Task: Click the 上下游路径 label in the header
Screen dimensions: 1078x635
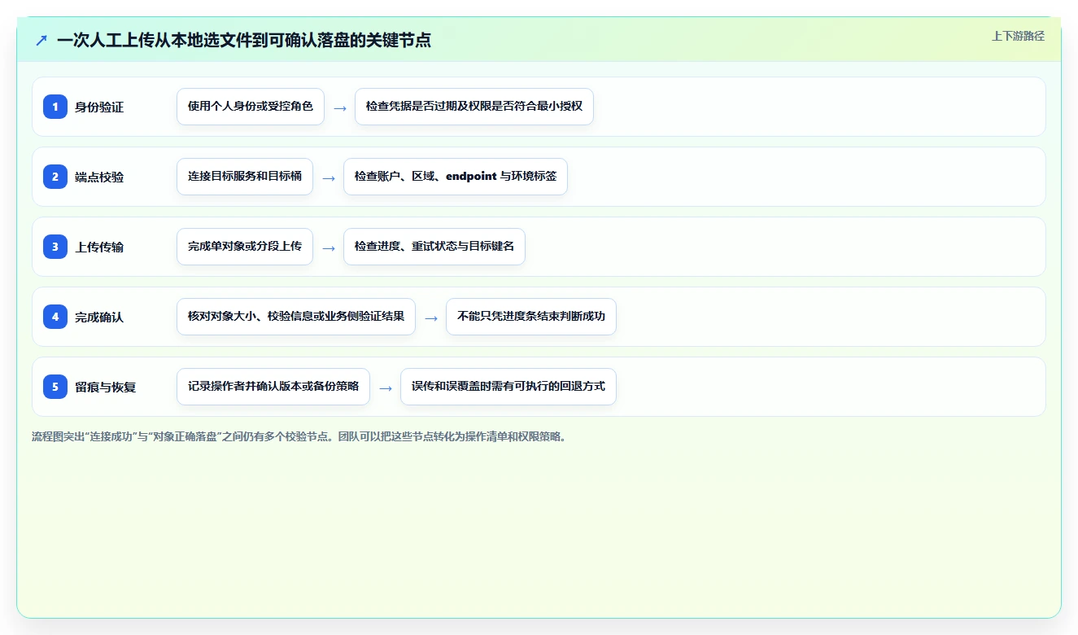Action: (x=1018, y=36)
